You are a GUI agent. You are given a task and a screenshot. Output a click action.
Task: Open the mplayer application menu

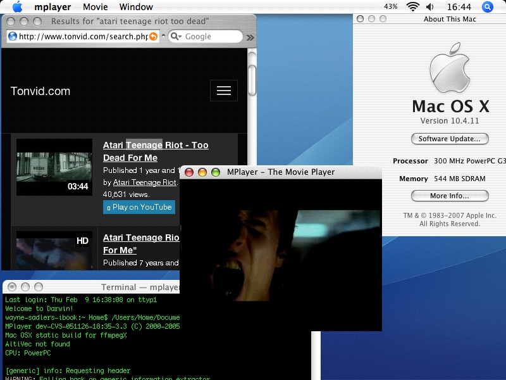[52, 7]
